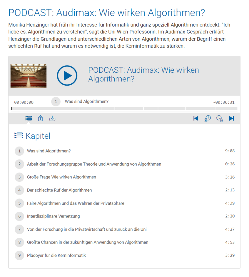Viewport: 249px width, 277px height.
Task: Play the podcast with the big play button
Action: 67,75
